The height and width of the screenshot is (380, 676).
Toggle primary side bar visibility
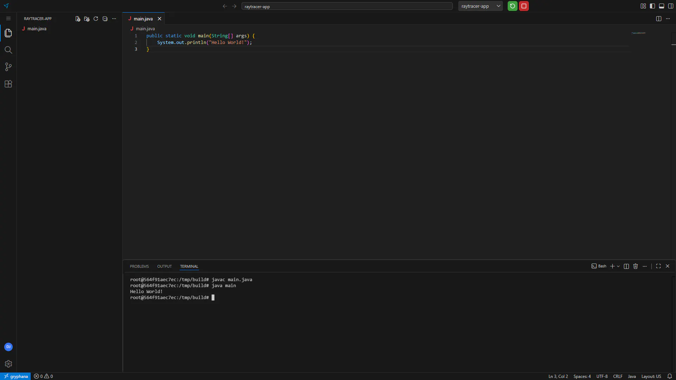[652, 6]
